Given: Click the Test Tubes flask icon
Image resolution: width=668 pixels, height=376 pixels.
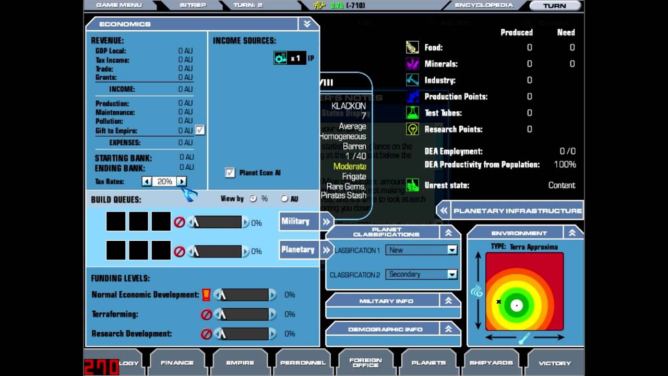Looking at the screenshot, I should (x=412, y=112).
